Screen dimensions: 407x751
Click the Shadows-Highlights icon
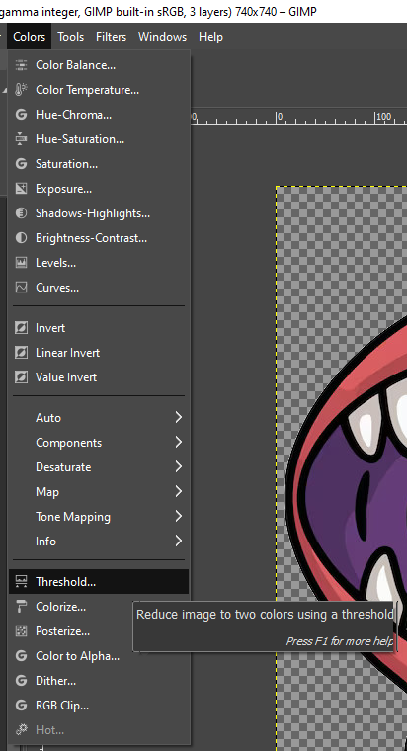point(21,213)
